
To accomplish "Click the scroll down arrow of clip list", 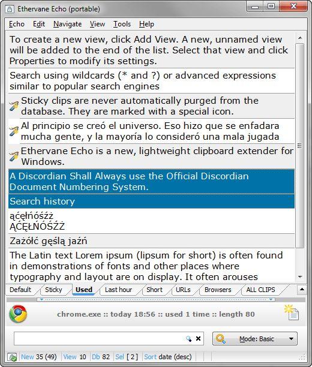I will click(300, 277).
